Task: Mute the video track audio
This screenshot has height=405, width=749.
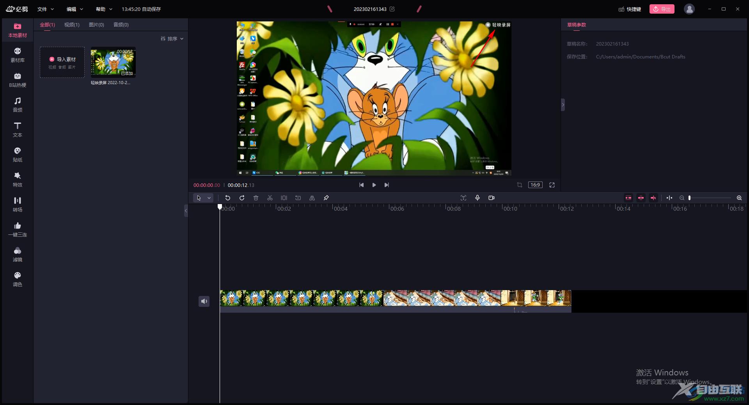Action: [204, 301]
